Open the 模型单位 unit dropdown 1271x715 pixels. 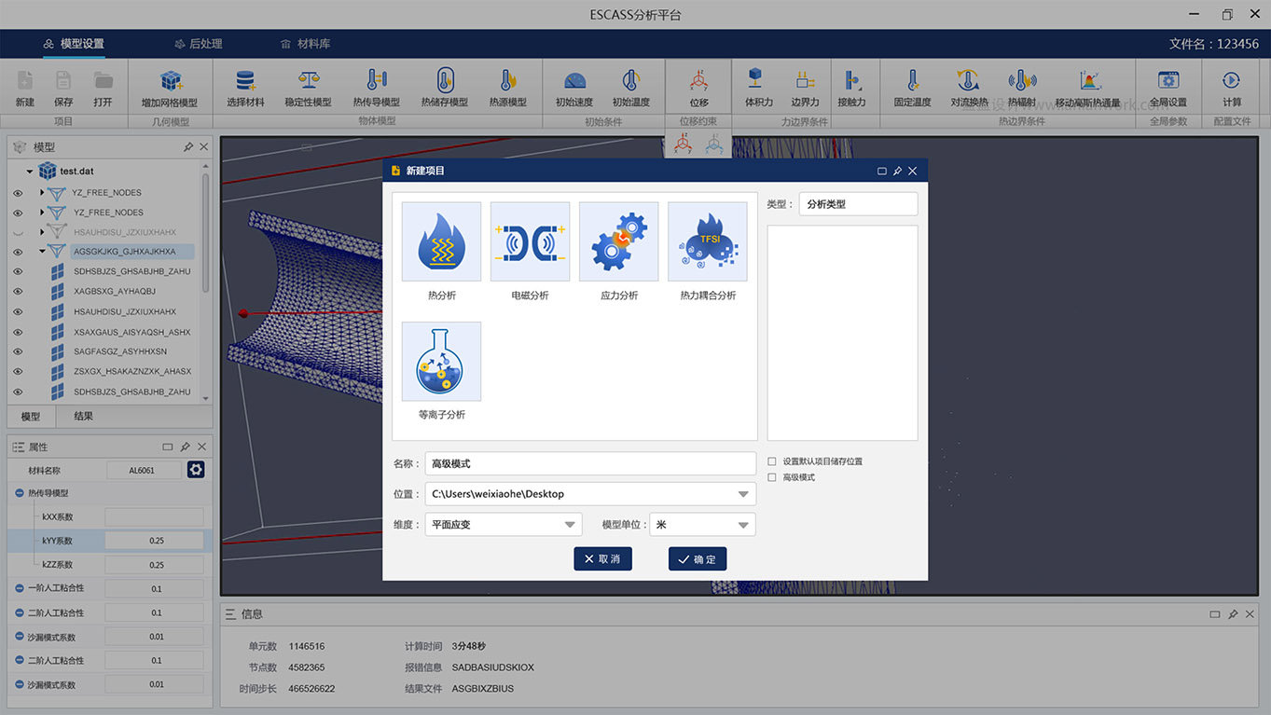[742, 525]
